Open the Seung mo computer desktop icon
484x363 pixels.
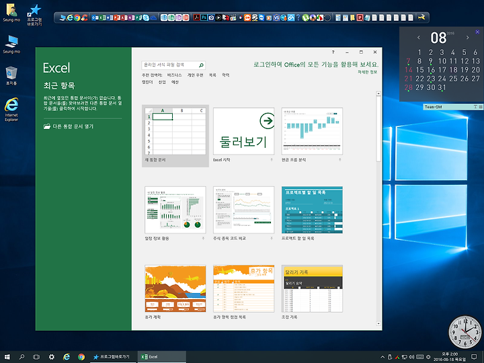click(x=11, y=44)
